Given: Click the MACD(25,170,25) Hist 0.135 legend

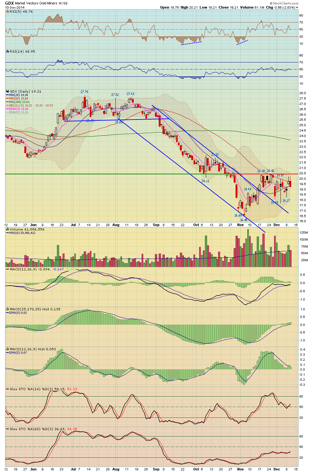Looking at the screenshot, I should click(33, 309).
